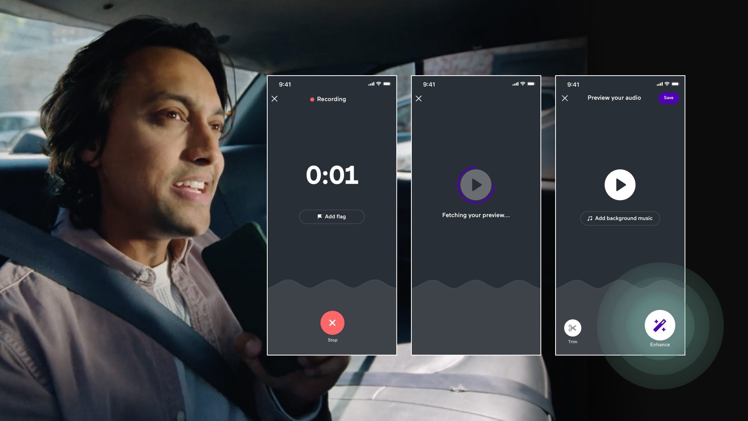Select Preview your audio title
Viewport: 748px width, 421px height.
coord(614,99)
